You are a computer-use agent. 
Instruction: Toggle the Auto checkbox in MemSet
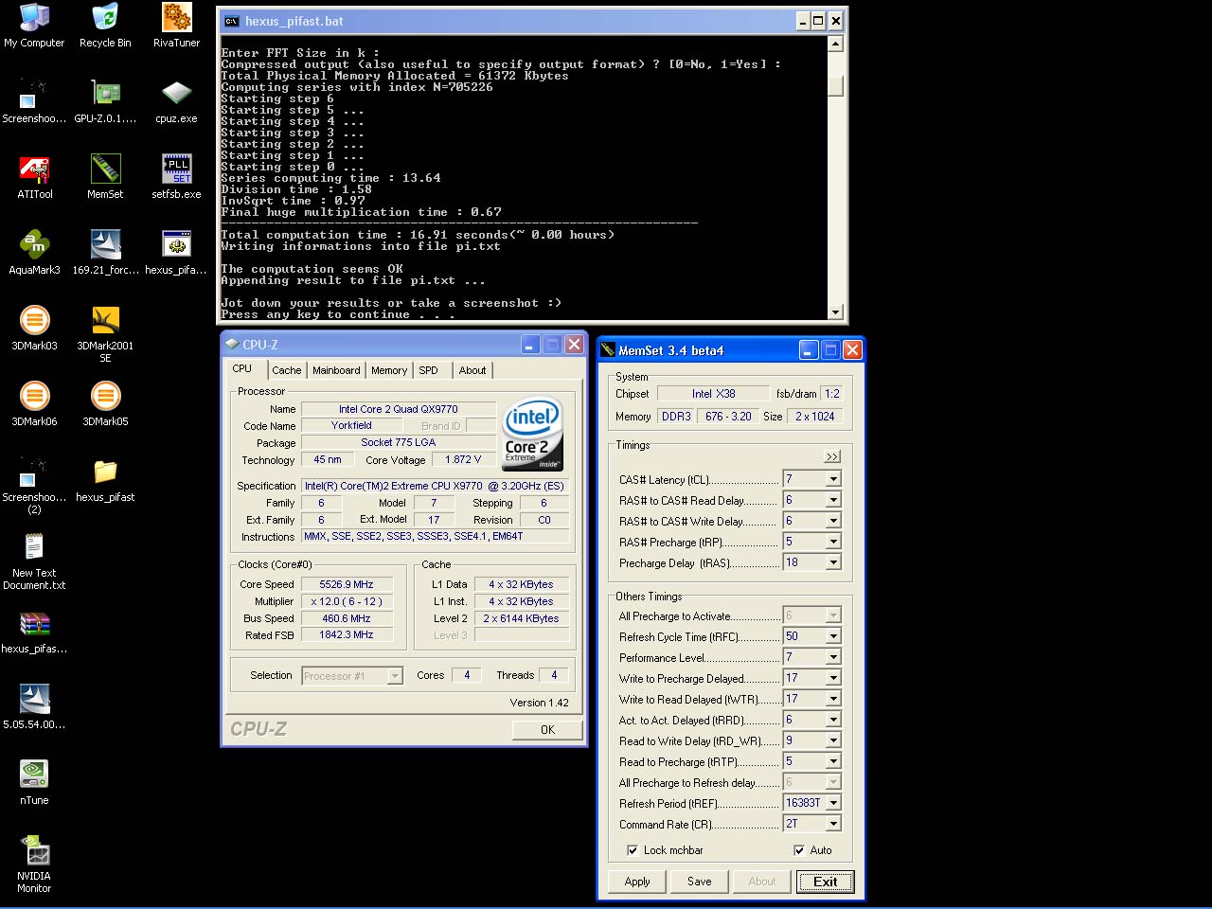(x=799, y=850)
